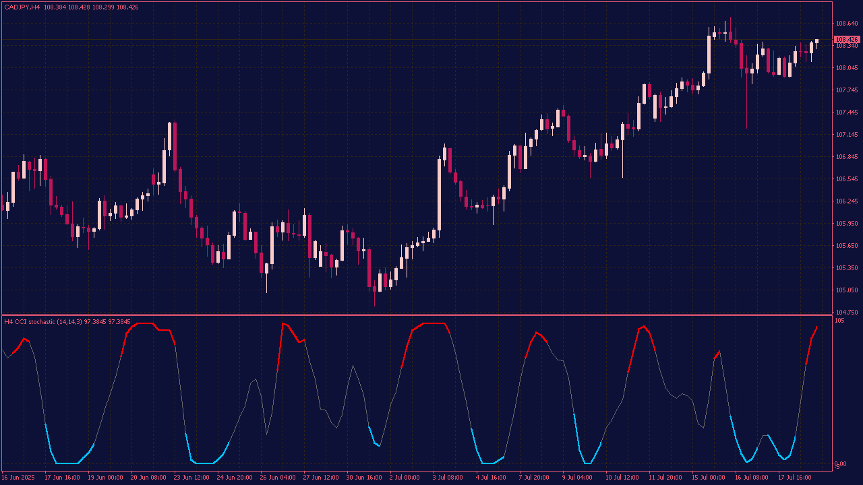Click the 105 level on indicator scale

[x=839, y=321]
